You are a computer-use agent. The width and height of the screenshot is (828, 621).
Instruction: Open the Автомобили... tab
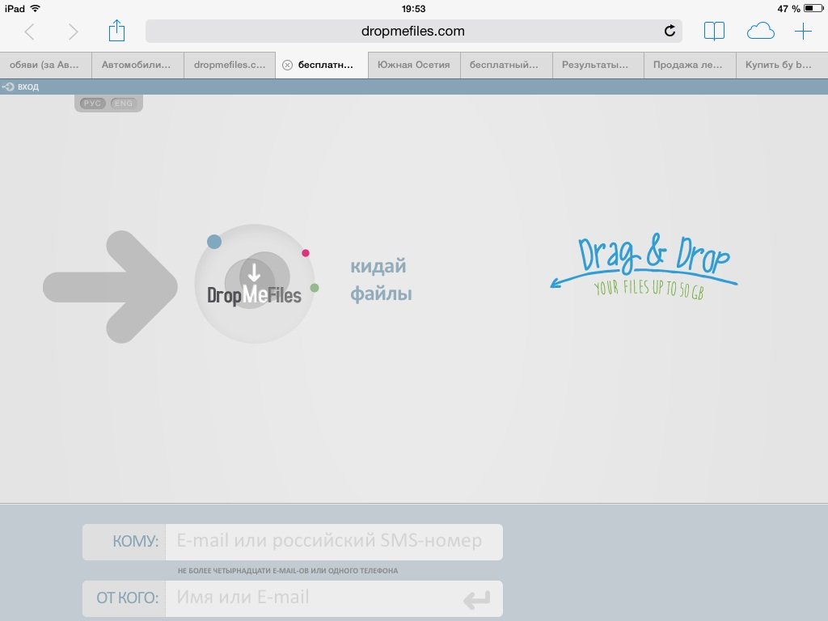[x=137, y=65]
